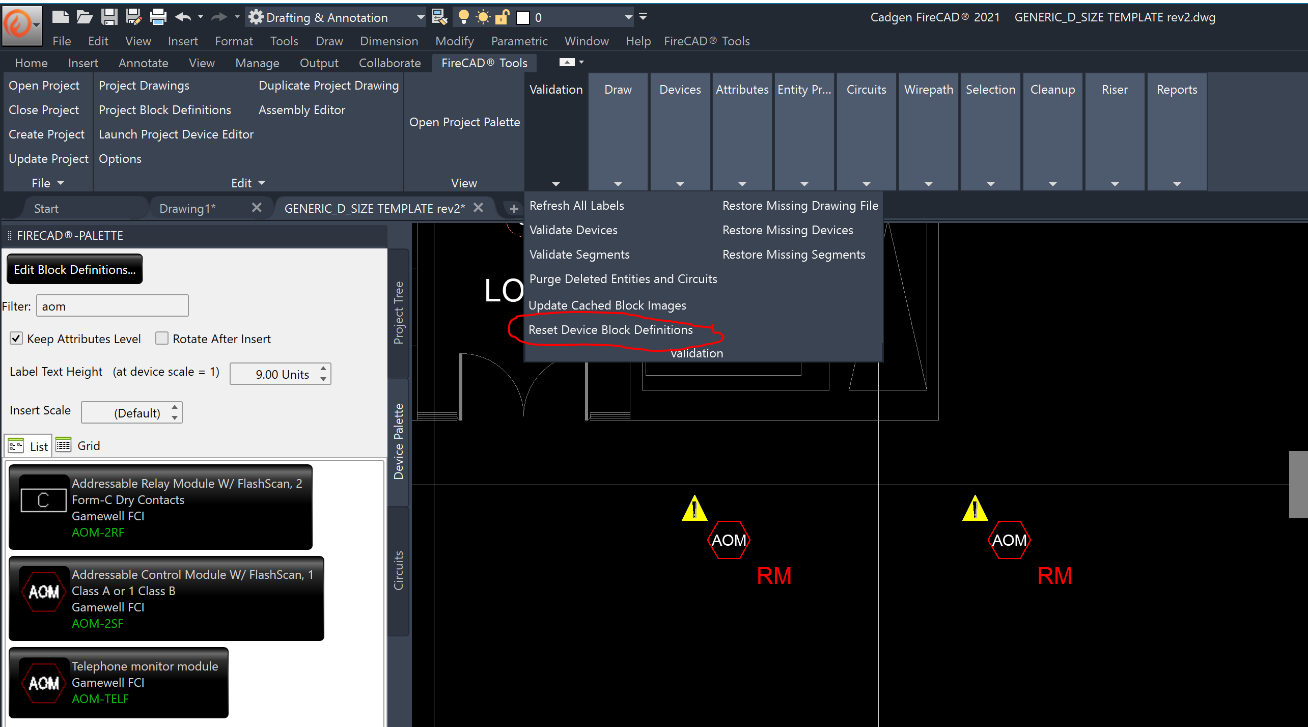Redo action with forward arrow icon

coord(219,17)
